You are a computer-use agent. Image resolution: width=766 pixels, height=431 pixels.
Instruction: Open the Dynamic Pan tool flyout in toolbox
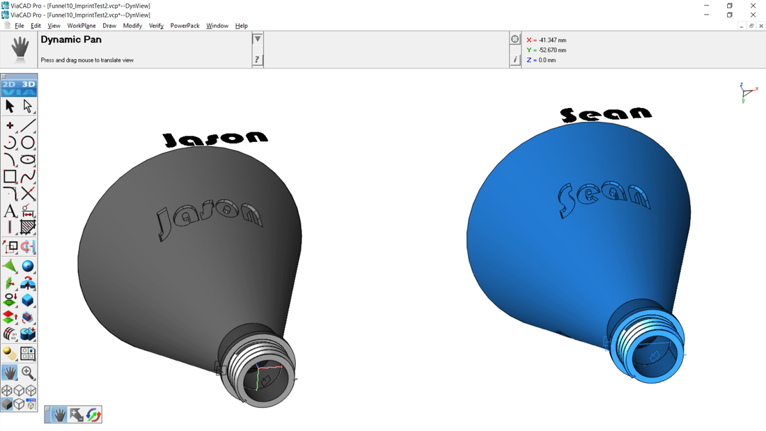pyautogui.click(x=10, y=373)
